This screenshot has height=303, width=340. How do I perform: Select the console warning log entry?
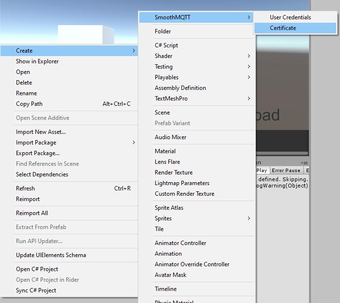282,182
